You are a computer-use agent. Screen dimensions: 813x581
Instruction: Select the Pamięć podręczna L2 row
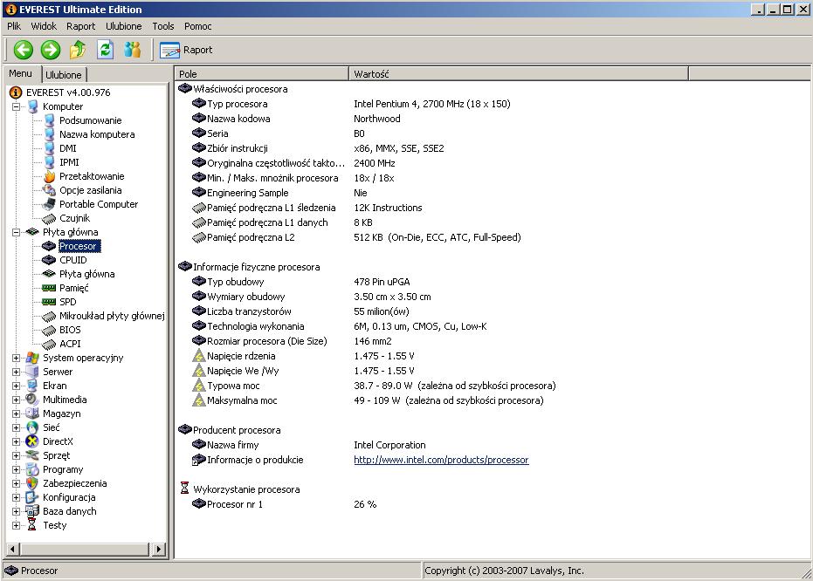tap(356, 237)
